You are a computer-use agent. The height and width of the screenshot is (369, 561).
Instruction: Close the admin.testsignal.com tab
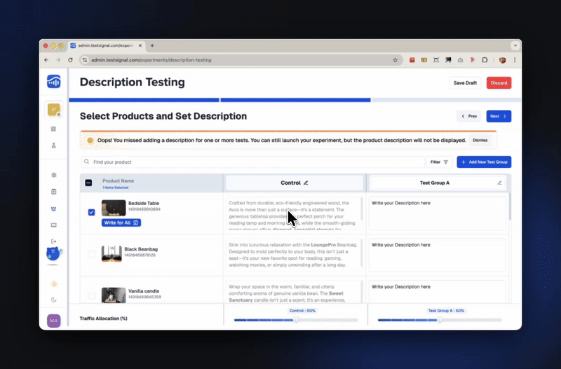tap(140, 46)
